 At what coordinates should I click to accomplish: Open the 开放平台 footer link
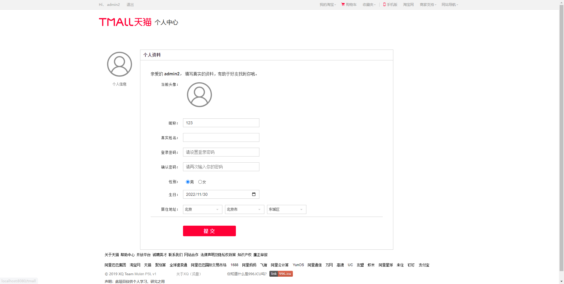coord(144,255)
